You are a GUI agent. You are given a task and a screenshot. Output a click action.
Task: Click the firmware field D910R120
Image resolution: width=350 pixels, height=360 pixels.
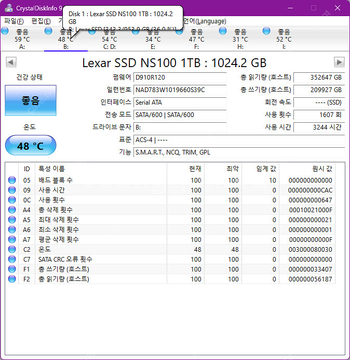coord(180,78)
